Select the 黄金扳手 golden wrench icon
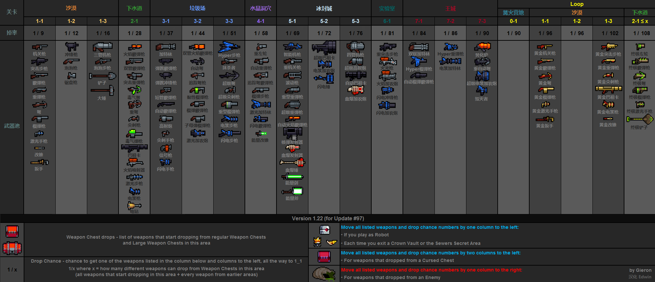 (x=545, y=119)
